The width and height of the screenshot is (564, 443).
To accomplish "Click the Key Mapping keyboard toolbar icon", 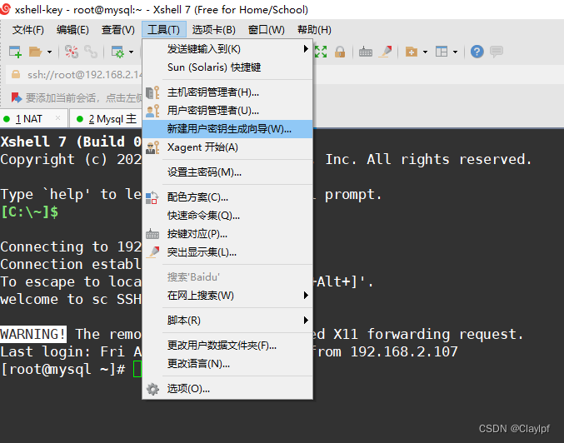I will [366, 52].
